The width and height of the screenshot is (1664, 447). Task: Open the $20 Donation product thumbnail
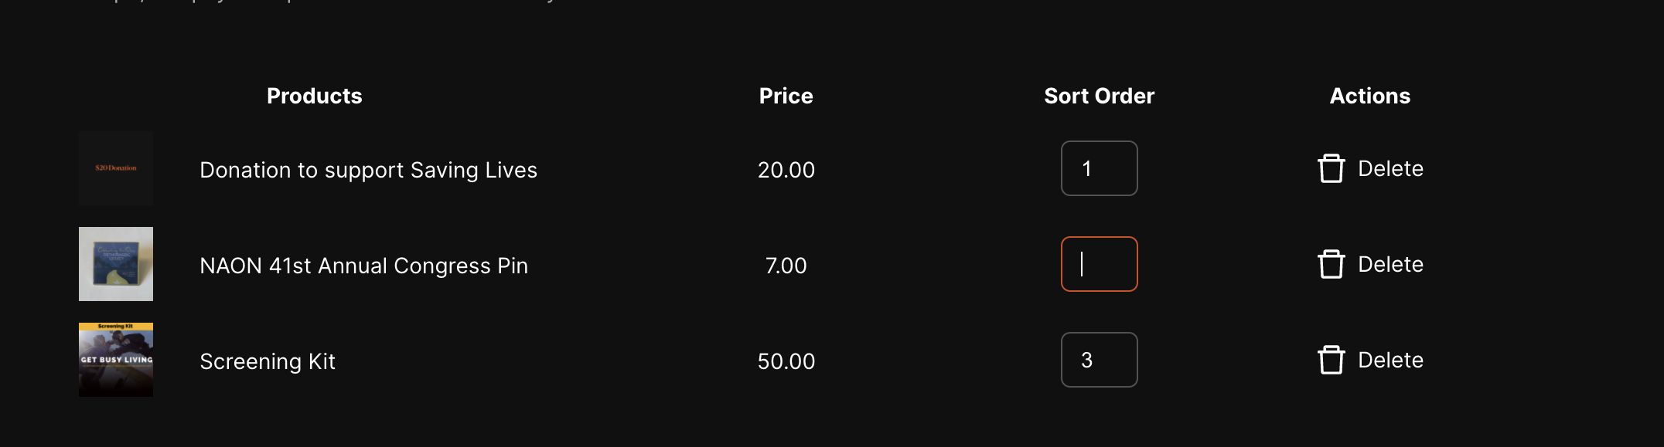pyautogui.click(x=116, y=168)
